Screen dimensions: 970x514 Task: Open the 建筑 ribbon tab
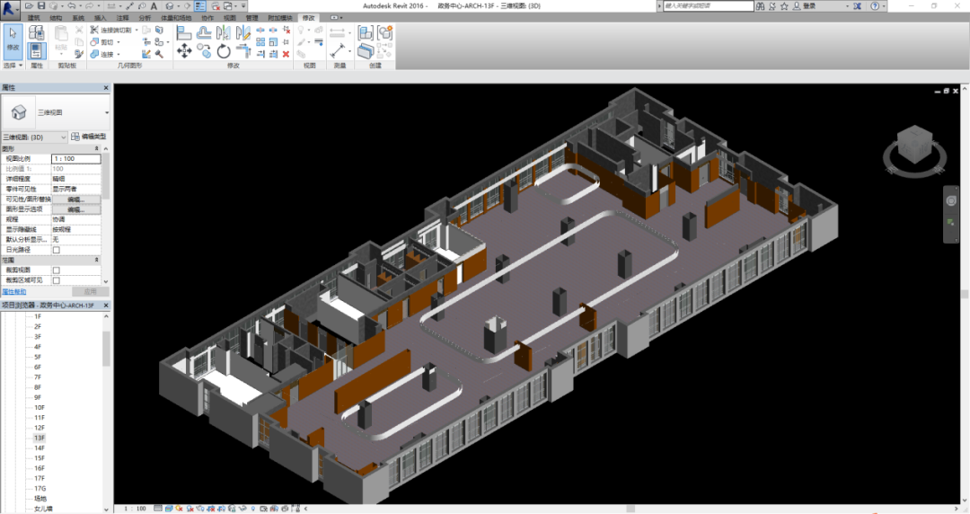tap(34, 18)
